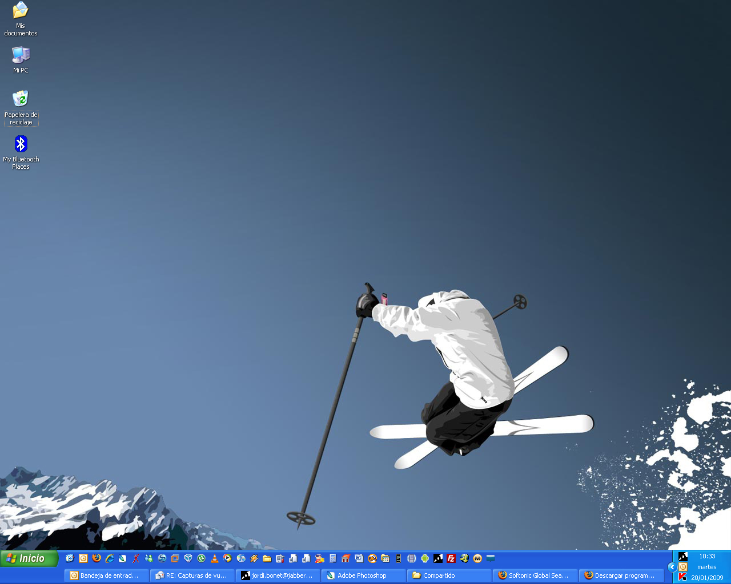The height and width of the screenshot is (584, 731).
Task: Open the Inicio start menu
Action: (x=29, y=558)
